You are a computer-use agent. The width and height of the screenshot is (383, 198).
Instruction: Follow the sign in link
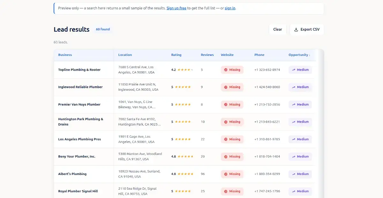(x=230, y=8)
